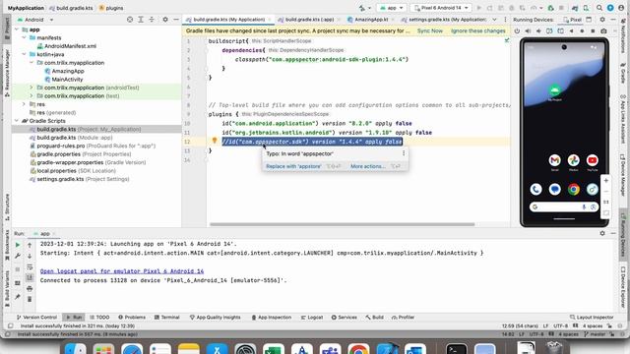Collapse the app module tree node
The width and height of the screenshot is (630, 354).
click(x=17, y=29)
